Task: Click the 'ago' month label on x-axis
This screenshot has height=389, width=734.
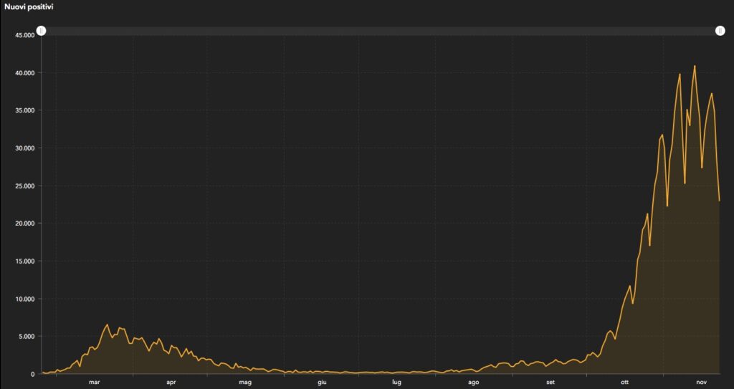Action: [473, 383]
